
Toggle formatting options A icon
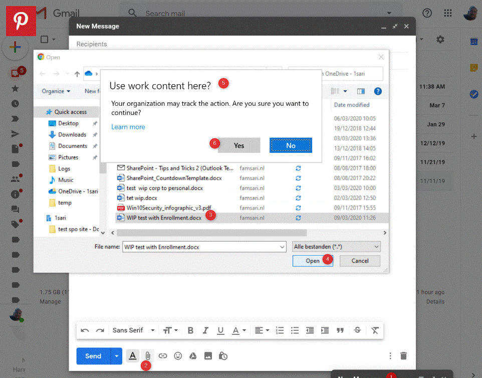coord(132,356)
